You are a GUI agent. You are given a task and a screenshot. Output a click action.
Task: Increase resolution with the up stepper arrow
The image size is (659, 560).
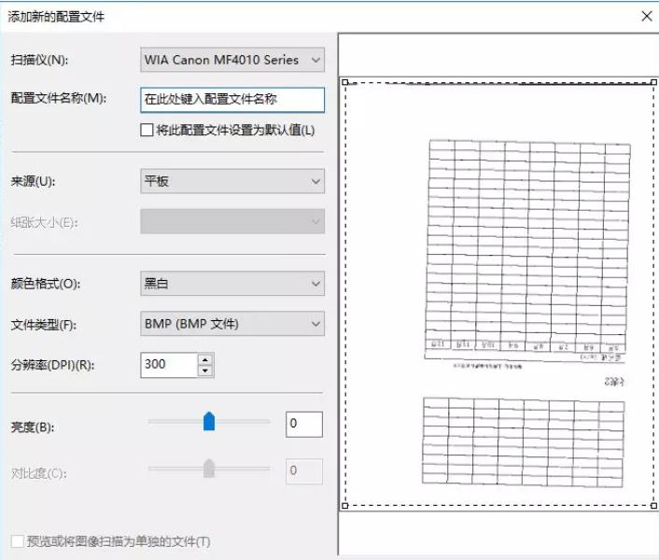pyautogui.click(x=205, y=359)
